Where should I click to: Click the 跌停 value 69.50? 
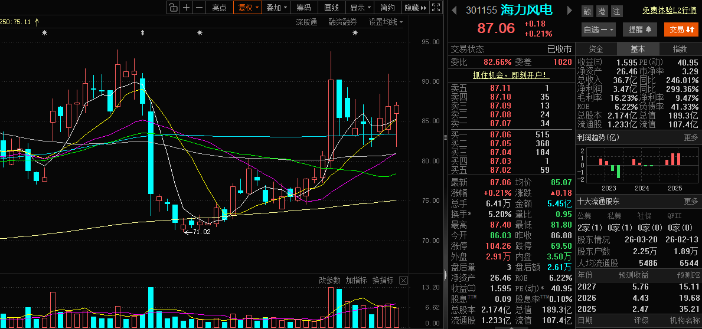pyautogui.click(x=561, y=246)
